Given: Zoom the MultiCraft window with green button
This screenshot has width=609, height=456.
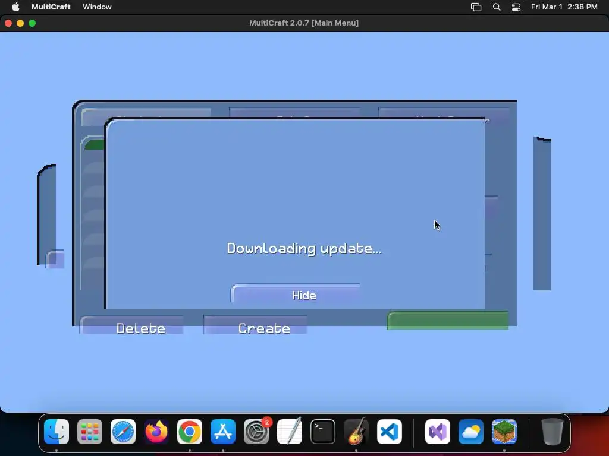Looking at the screenshot, I should tap(32, 23).
